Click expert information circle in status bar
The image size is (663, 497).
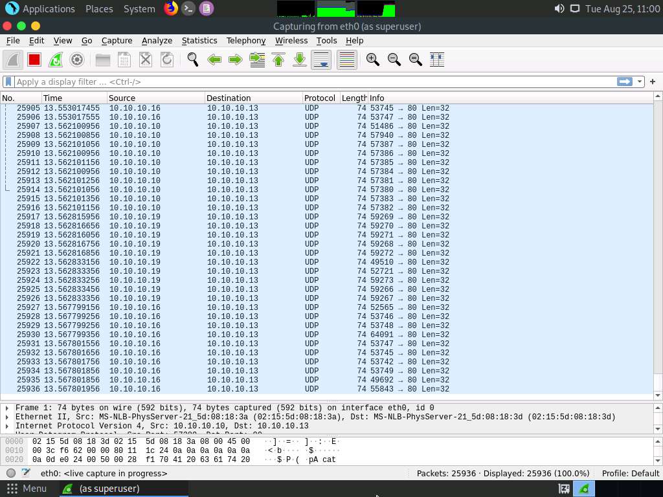point(12,473)
